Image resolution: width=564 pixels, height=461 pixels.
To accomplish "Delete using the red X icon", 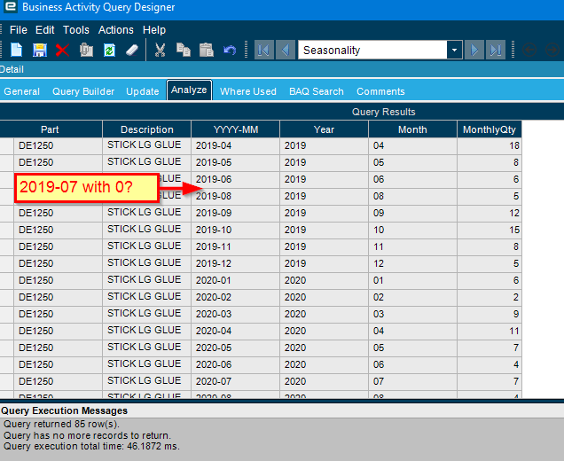I will coord(62,50).
